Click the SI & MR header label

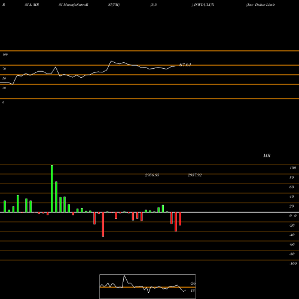(32, 5)
